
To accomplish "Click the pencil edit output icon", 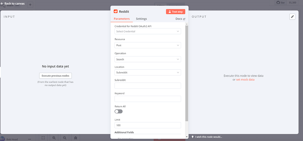I will 292,17.
